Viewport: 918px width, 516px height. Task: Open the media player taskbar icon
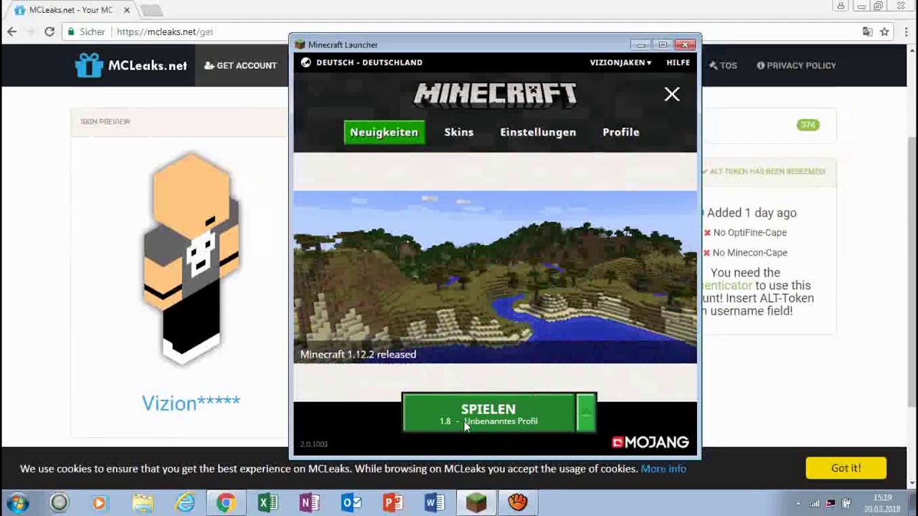coord(100,503)
